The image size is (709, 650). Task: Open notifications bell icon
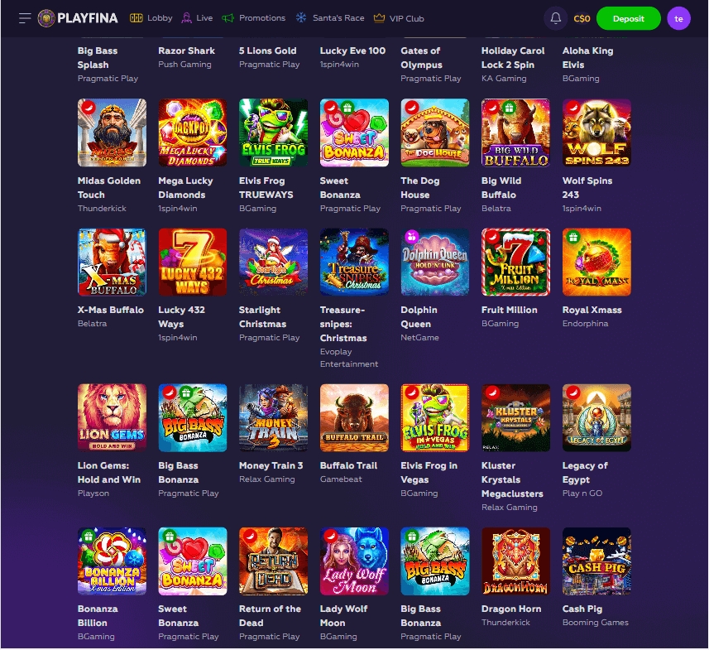coord(556,18)
